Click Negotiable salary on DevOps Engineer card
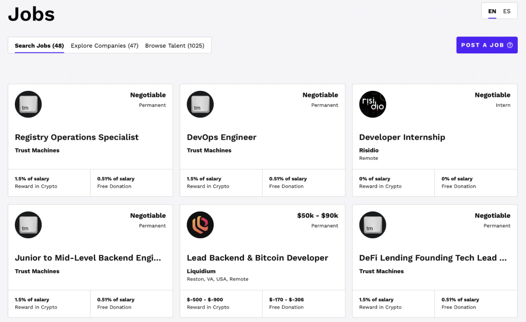This screenshot has height=322, width=526. click(x=321, y=95)
